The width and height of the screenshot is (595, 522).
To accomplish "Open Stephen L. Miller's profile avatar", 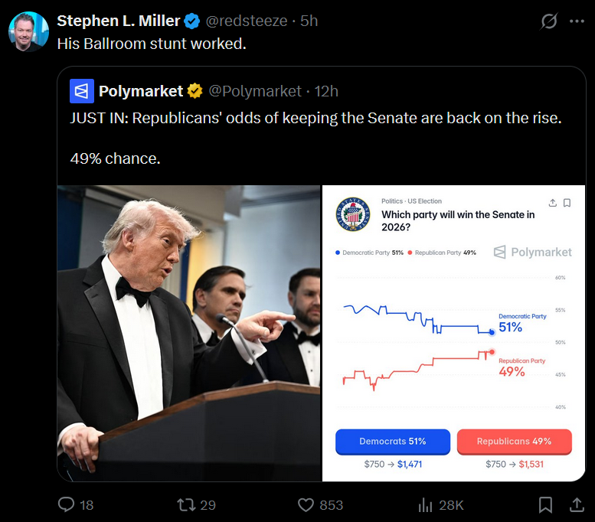I will coord(29,31).
